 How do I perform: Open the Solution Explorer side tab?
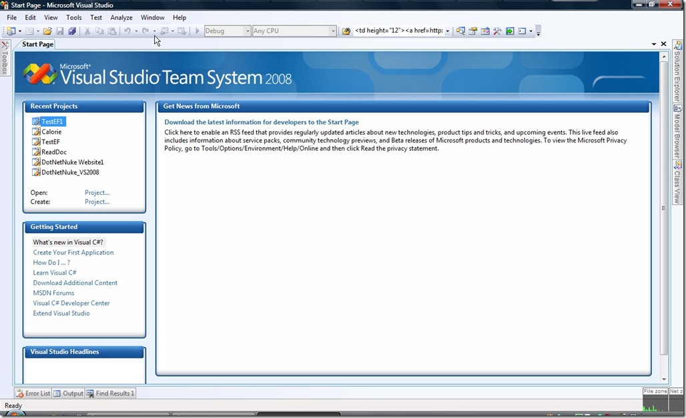click(x=677, y=72)
